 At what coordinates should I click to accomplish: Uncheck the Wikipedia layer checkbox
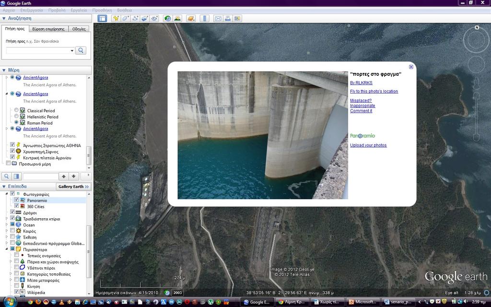[x=17, y=292]
